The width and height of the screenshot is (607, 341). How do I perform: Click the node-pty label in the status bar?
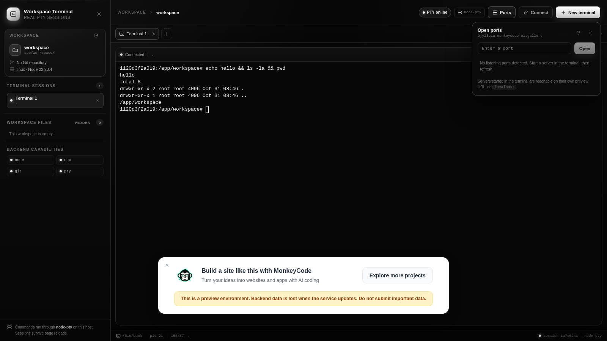(593, 336)
